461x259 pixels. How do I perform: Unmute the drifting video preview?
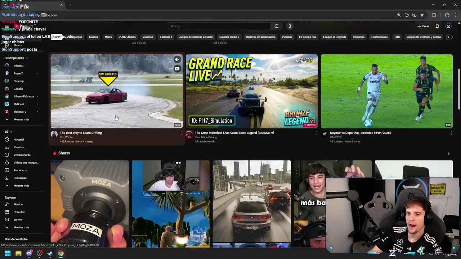177,60
